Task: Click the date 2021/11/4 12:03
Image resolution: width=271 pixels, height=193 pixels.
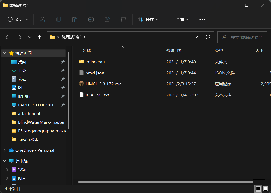Action: point(182,95)
